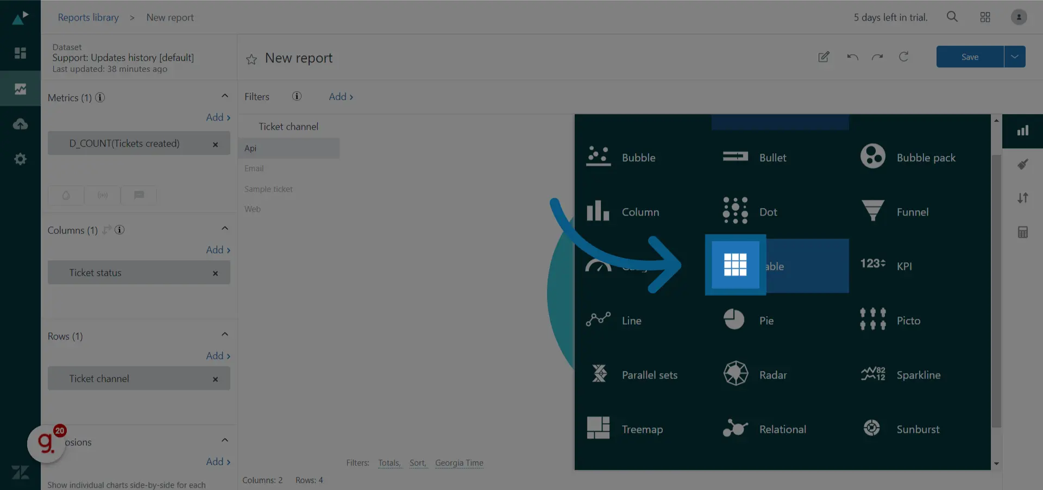Add an explosion via Add link

(218, 462)
